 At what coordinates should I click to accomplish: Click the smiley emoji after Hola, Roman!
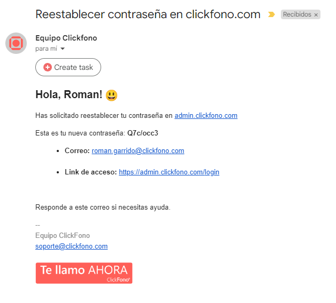click(x=112, y=95)
